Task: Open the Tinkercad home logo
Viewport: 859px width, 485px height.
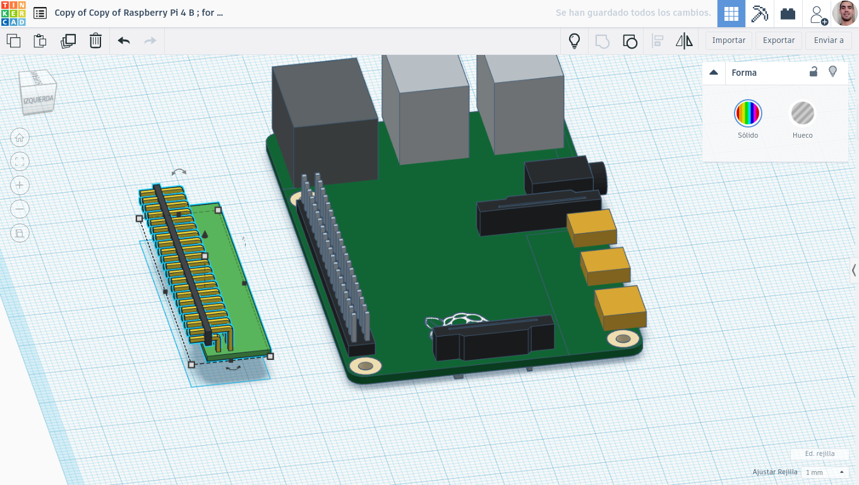Action: (13, 13)
